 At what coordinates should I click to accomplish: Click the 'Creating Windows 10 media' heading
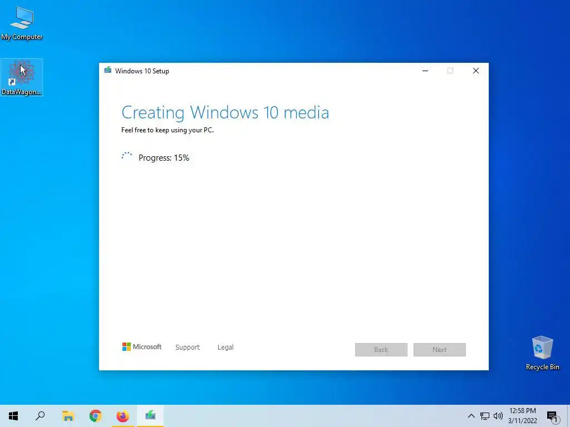click(x=225, y=112)
